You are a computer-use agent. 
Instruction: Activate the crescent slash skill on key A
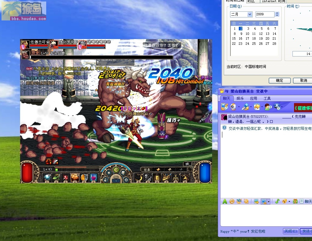[139, 177]
